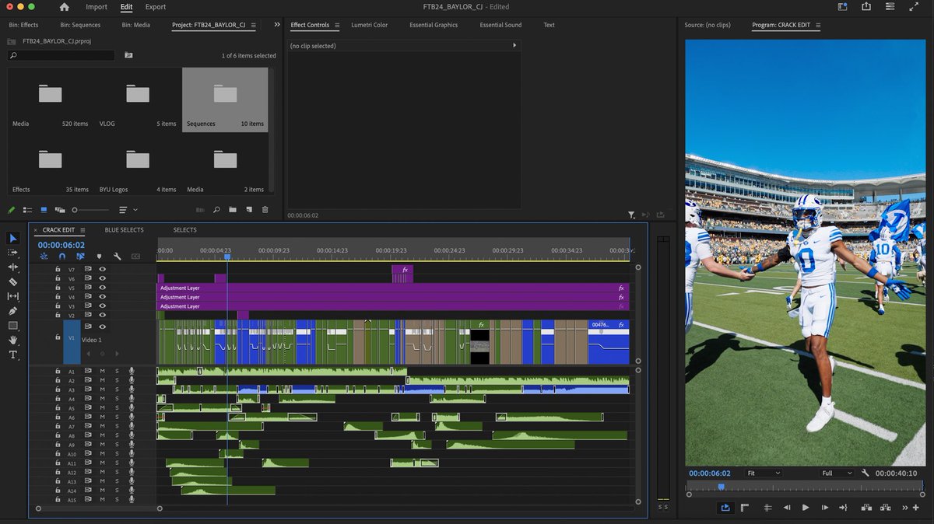This screenshot has height=524, width=934.
Task: Switch Project panel to icon view
Action: coord(44,209)
